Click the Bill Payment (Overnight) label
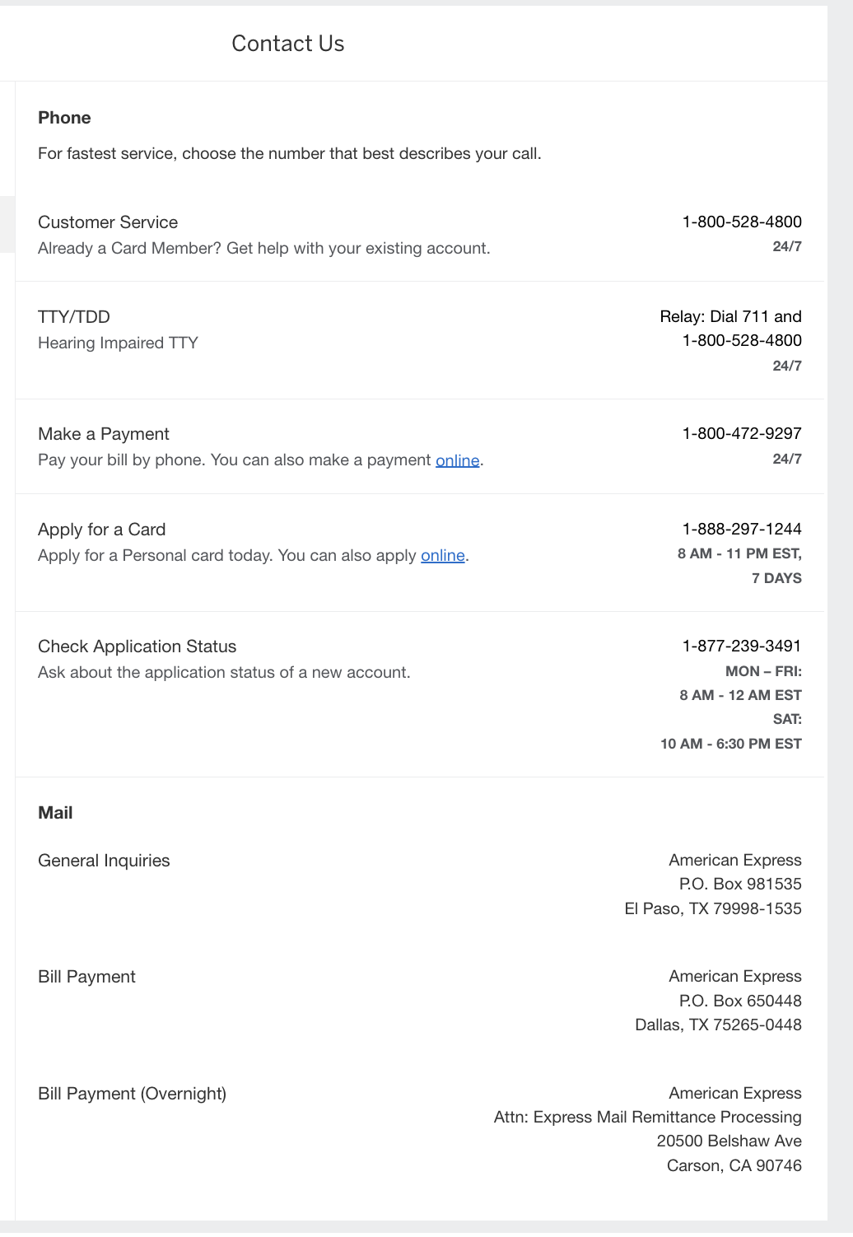 pos(132,1094)
